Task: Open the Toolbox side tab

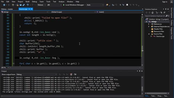Action: coord(172,23)
